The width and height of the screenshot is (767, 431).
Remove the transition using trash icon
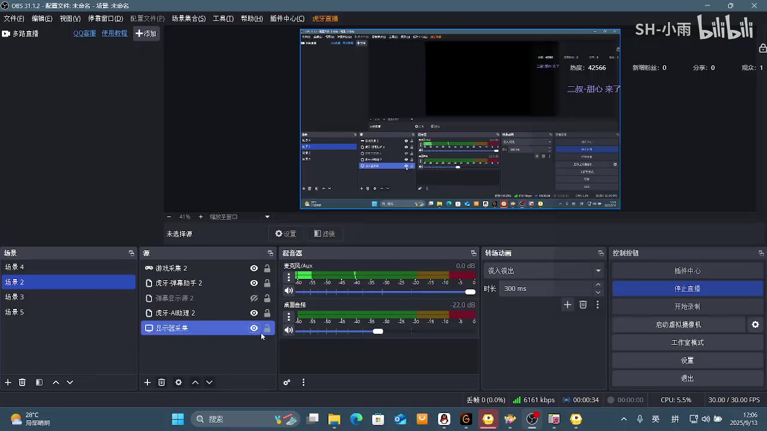[x=583, y=305]
